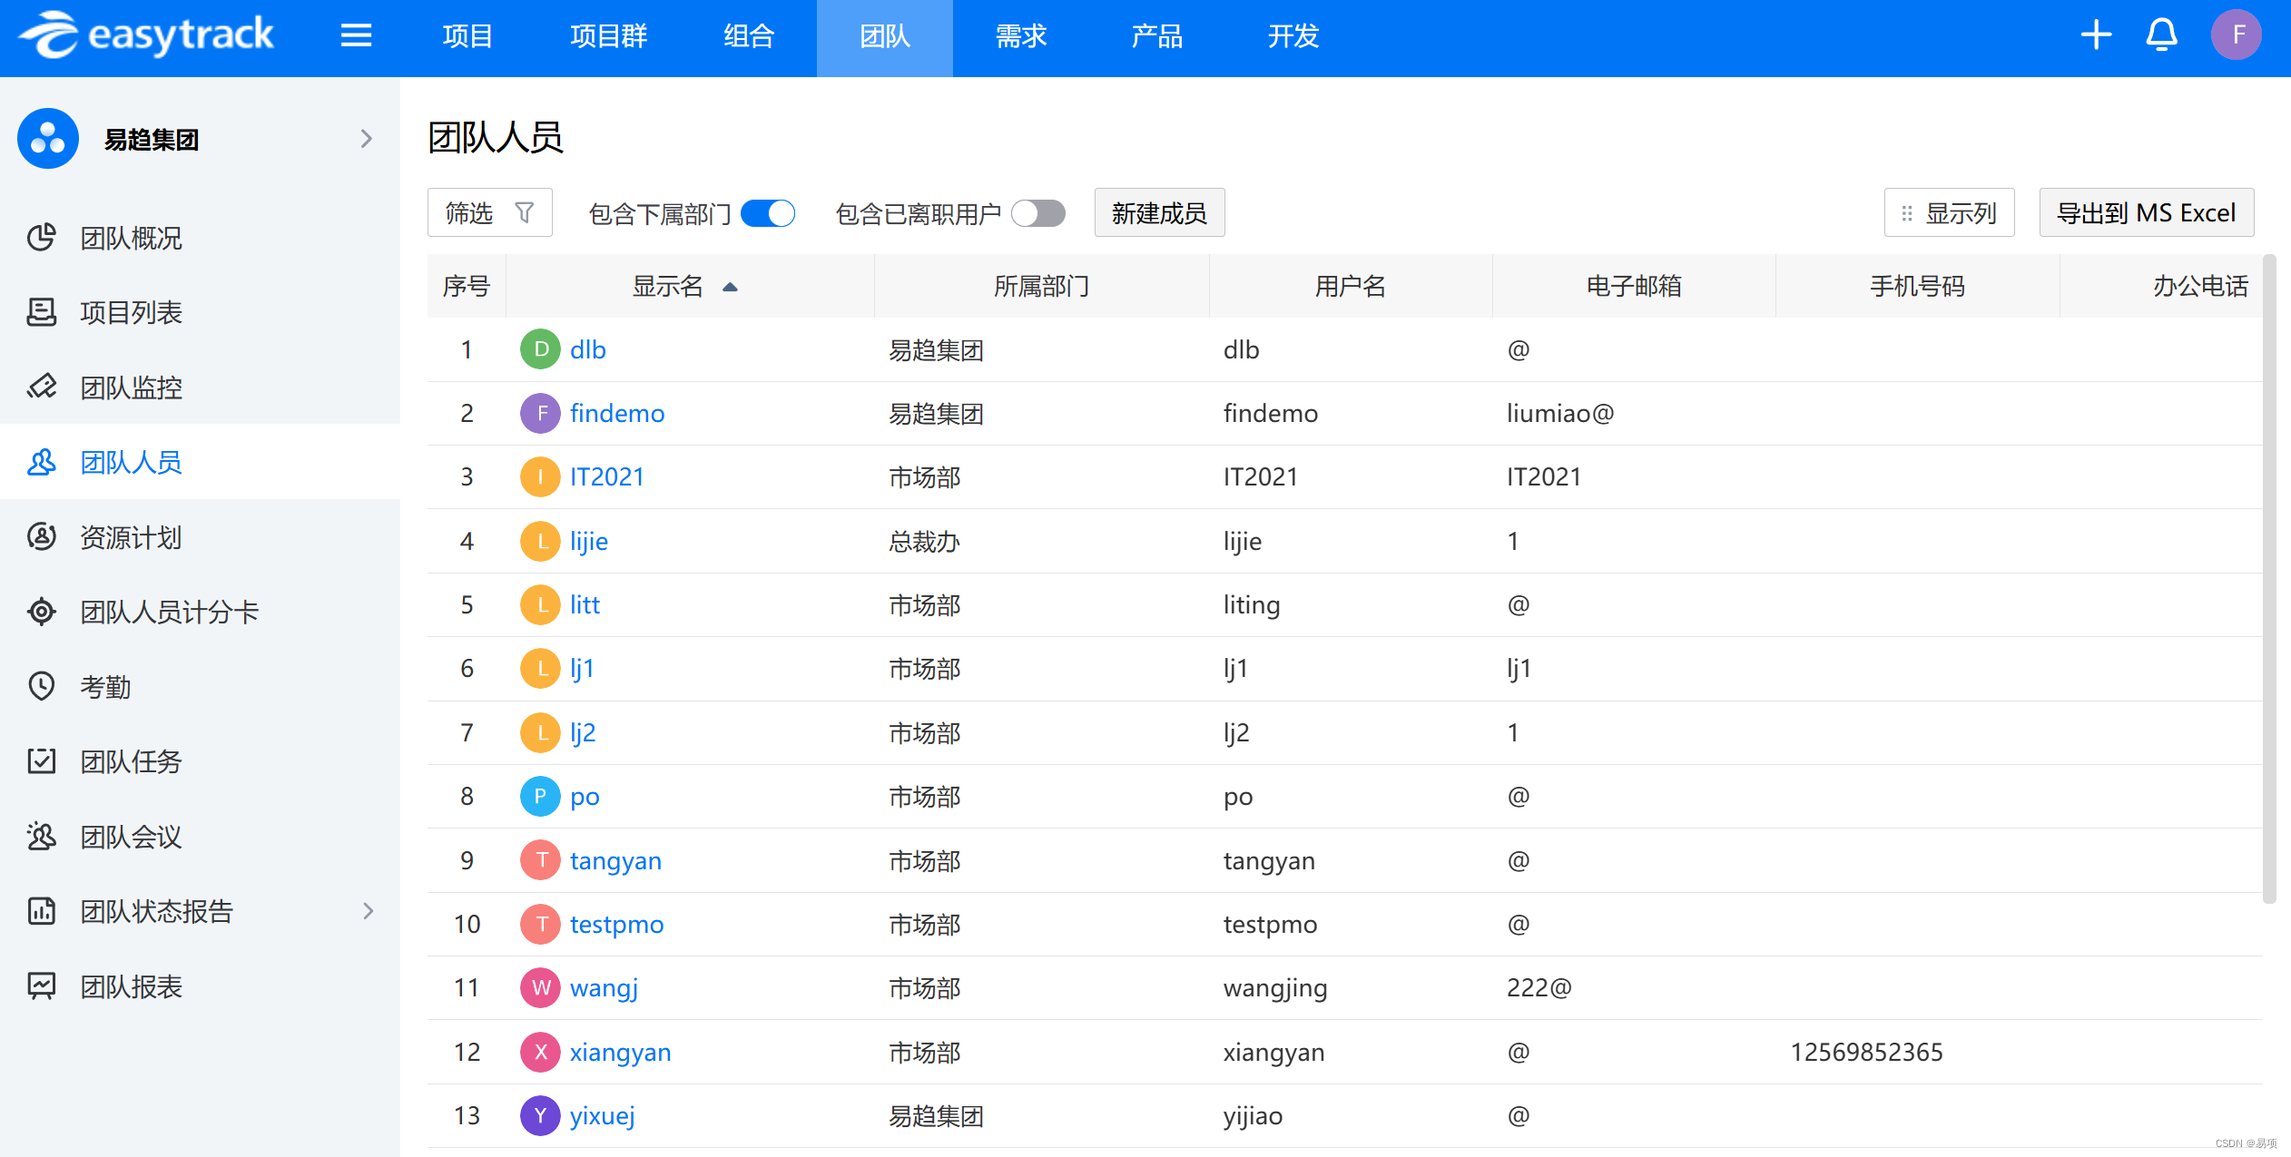Expand the 易趋集团 organization chevron
The height and width of the screenshot is (1157, 2291).
pyautogui.click(x=367, y=139)
